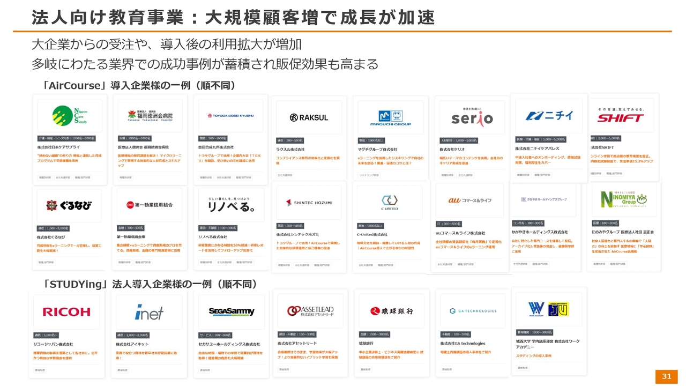Click the Toyoda Gosei Kyushu logo
Viewport: 686px width, 386px height.
pos(230,115)
